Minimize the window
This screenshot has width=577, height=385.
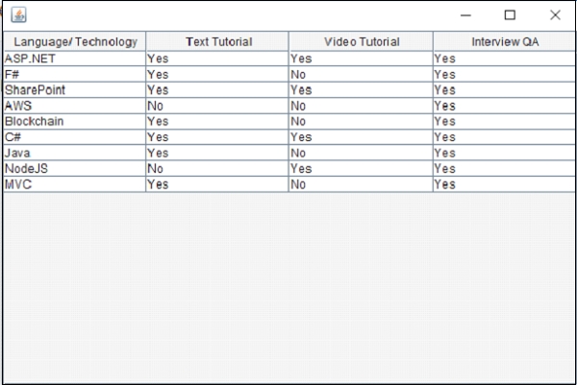(465, 15)
